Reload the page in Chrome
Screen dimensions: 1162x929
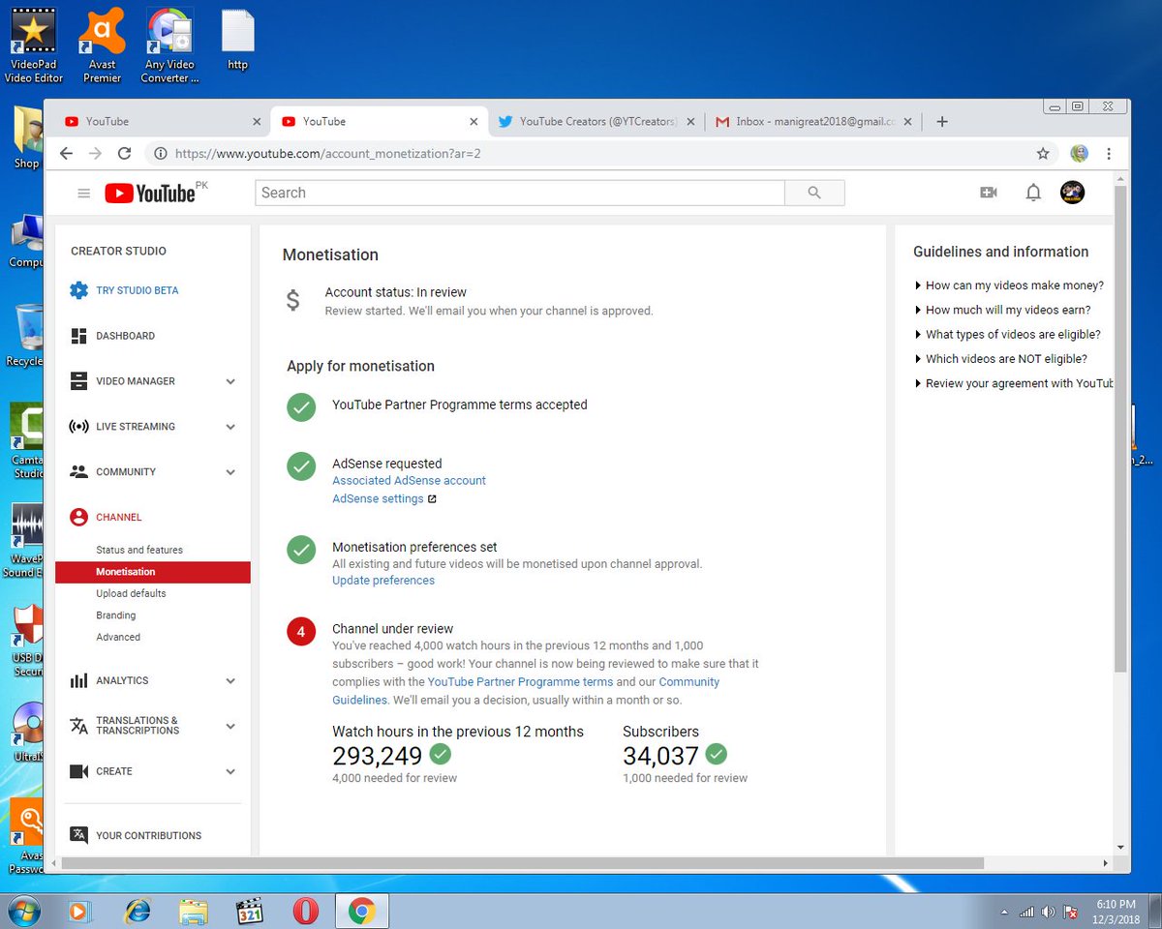tap(124, 153)
